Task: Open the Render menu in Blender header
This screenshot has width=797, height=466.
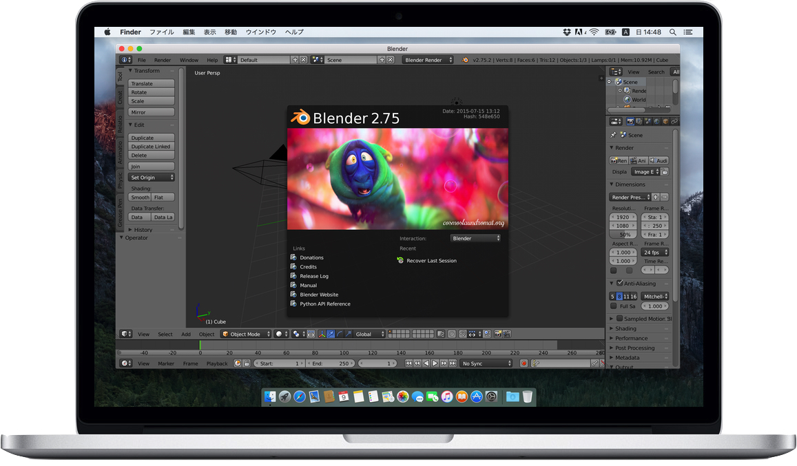Action: [163, 60]
